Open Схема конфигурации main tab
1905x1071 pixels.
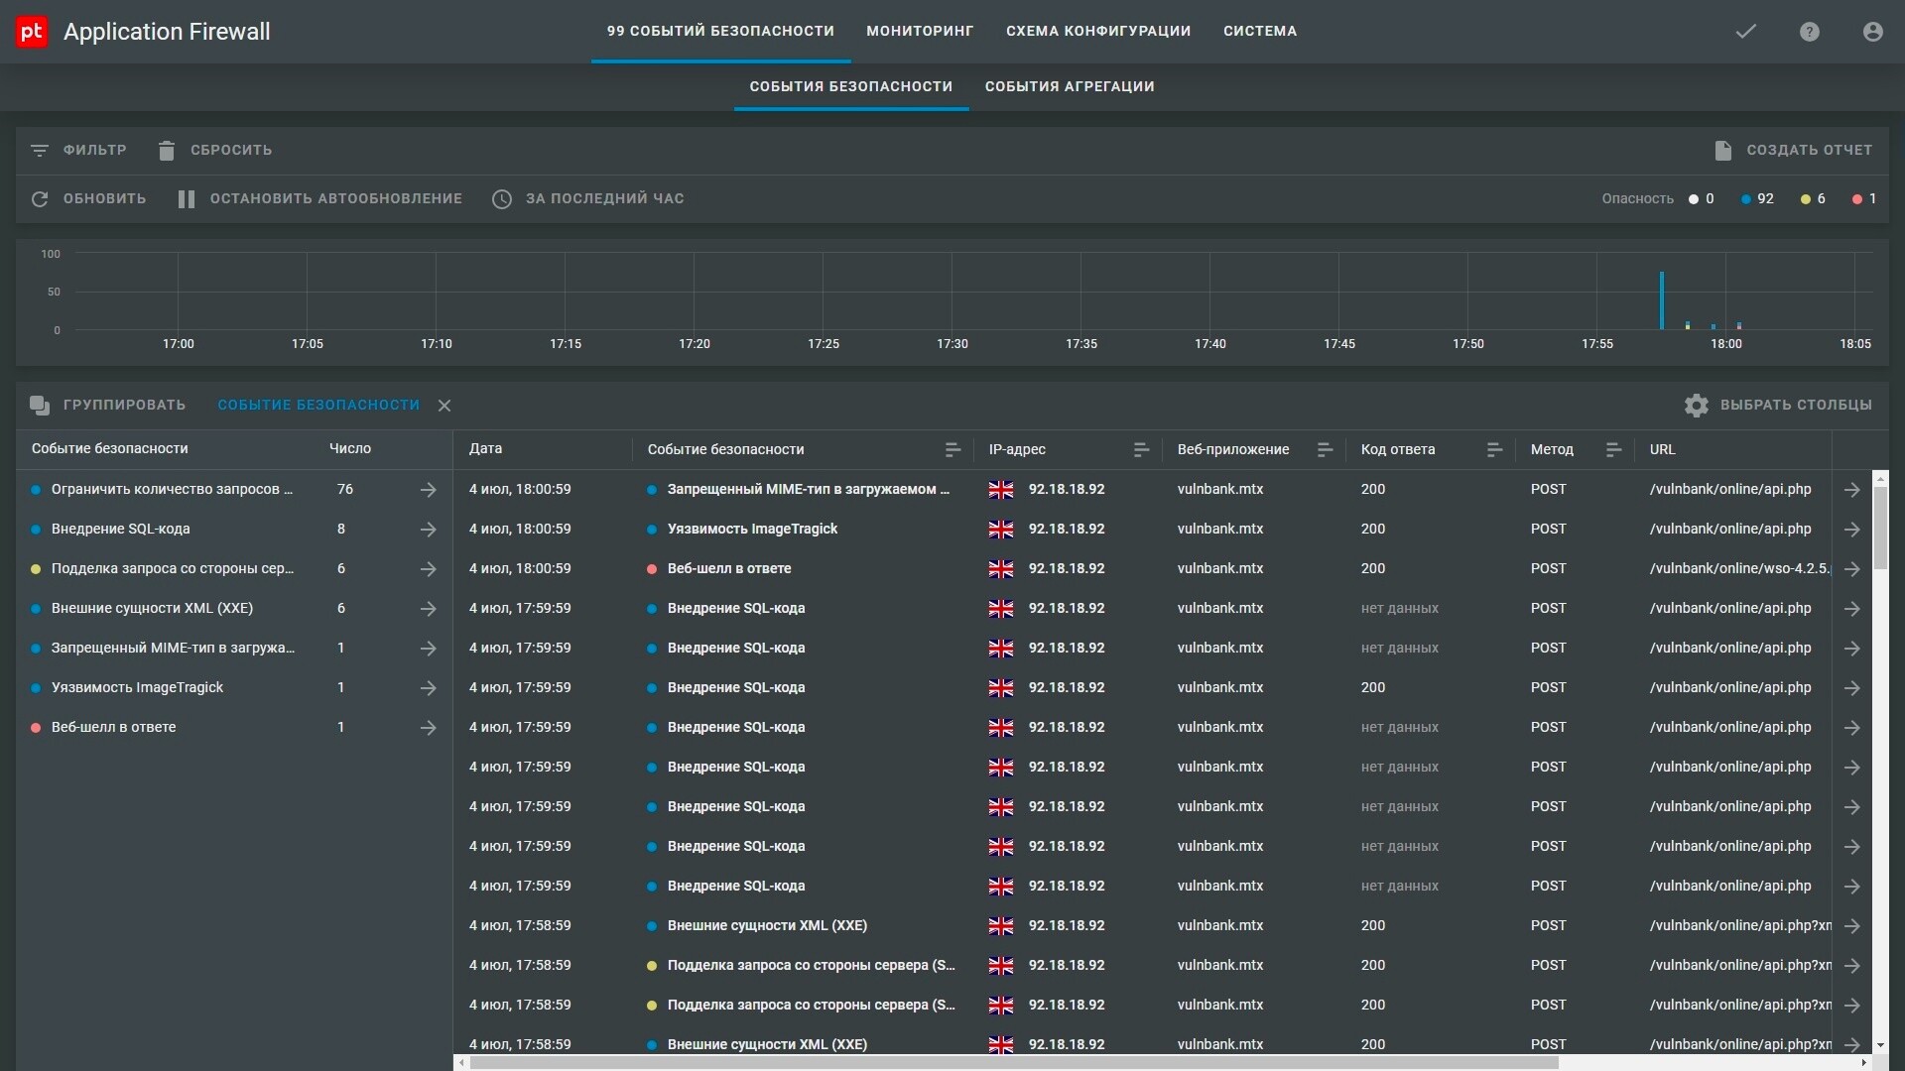[1098, 32]
